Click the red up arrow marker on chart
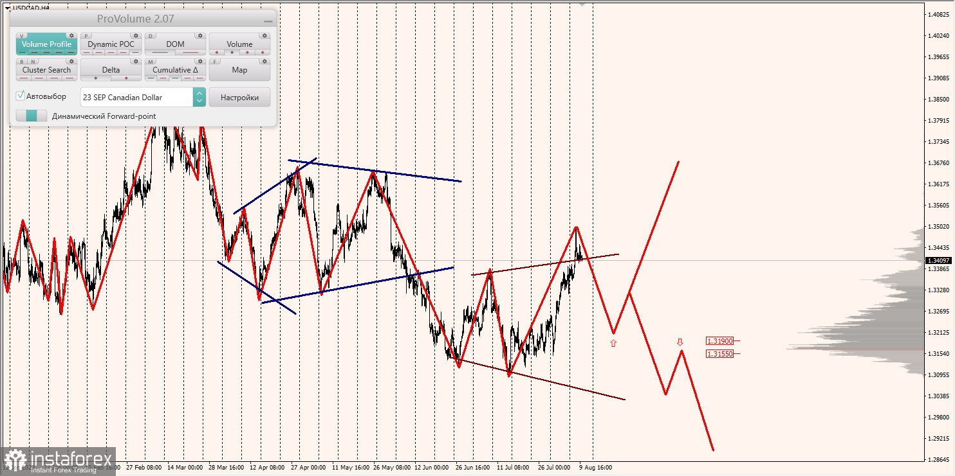The image size is (955, 476). coord(613,343)
